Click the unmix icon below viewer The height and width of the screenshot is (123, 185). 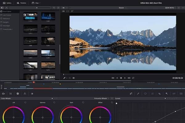tap(70, 78)
